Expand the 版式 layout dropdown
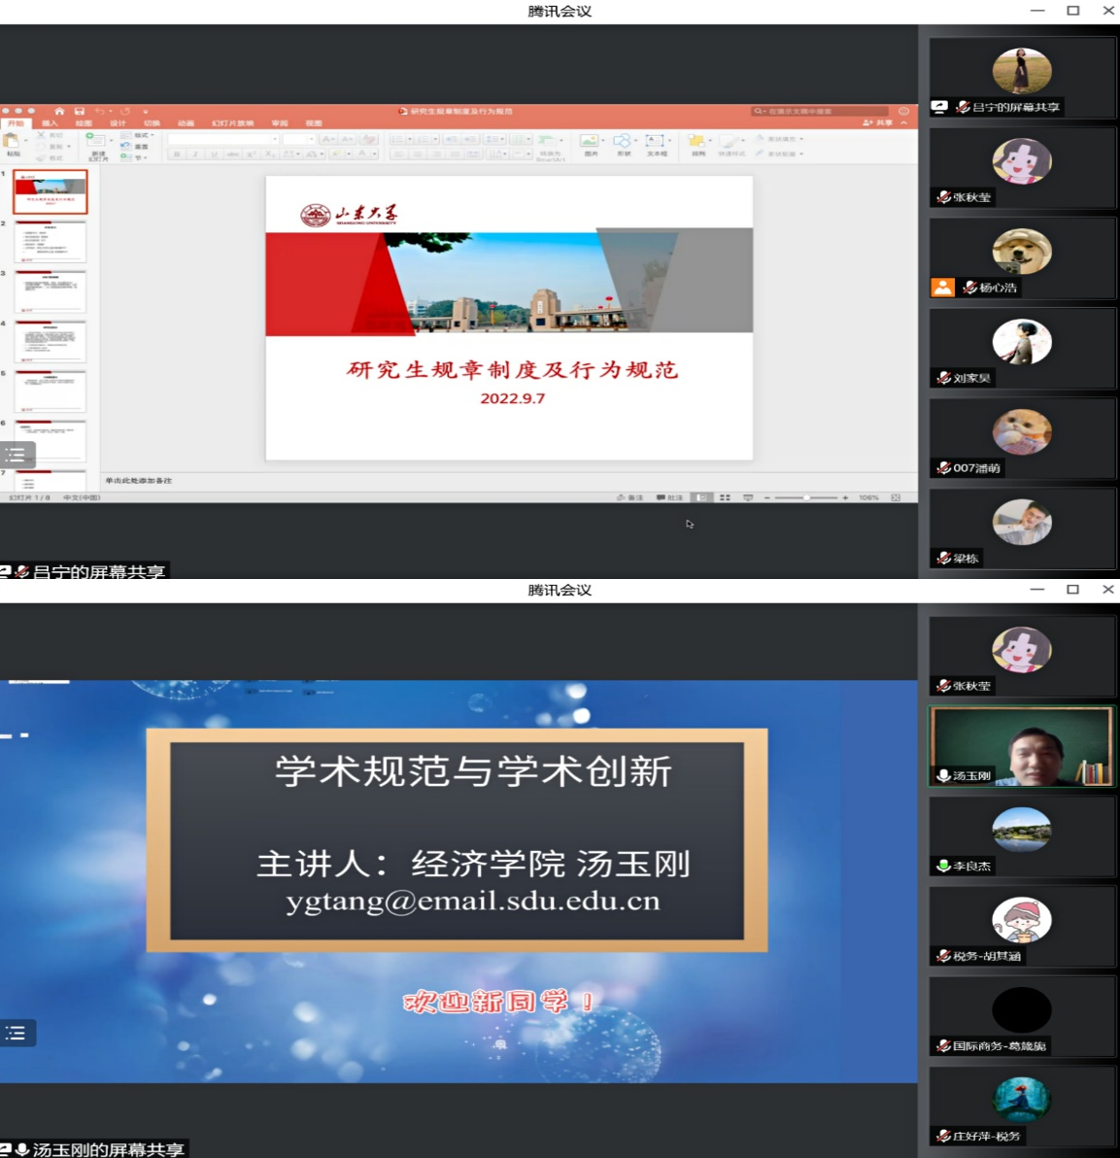The height and width of the screenshot is (1158, 1120). pos(140,136)
